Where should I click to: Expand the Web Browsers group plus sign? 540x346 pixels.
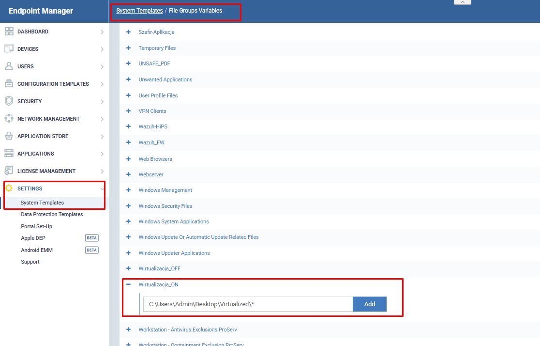coord(129,159)
